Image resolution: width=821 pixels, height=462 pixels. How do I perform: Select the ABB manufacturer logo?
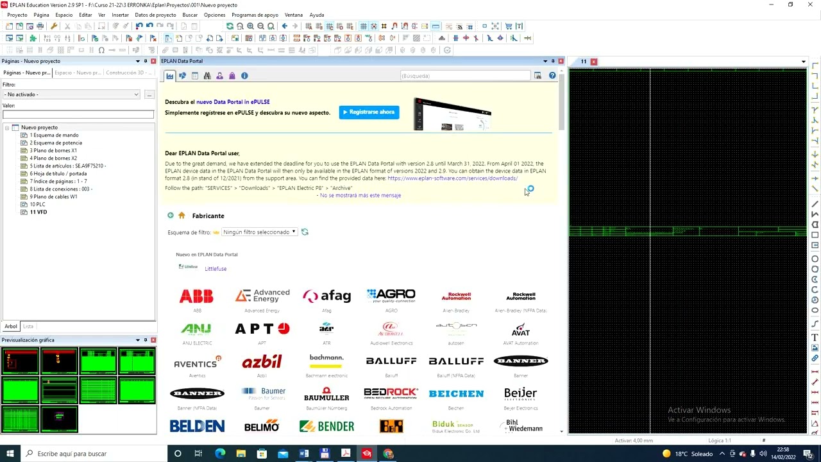tap(196, 296)
